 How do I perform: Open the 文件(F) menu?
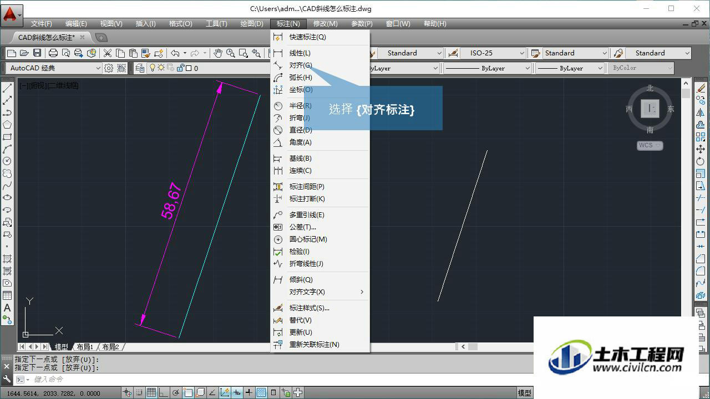click(41, 24)
